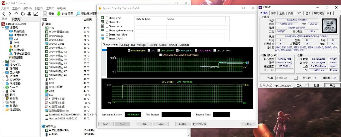Click the 报告 report toolbar button
The width and height of the screenshot is (341, 137).
(49, 14)
